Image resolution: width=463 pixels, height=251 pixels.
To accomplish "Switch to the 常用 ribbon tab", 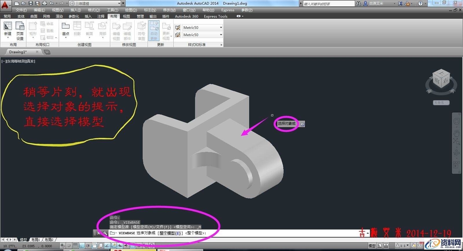I will coord(7,16).
